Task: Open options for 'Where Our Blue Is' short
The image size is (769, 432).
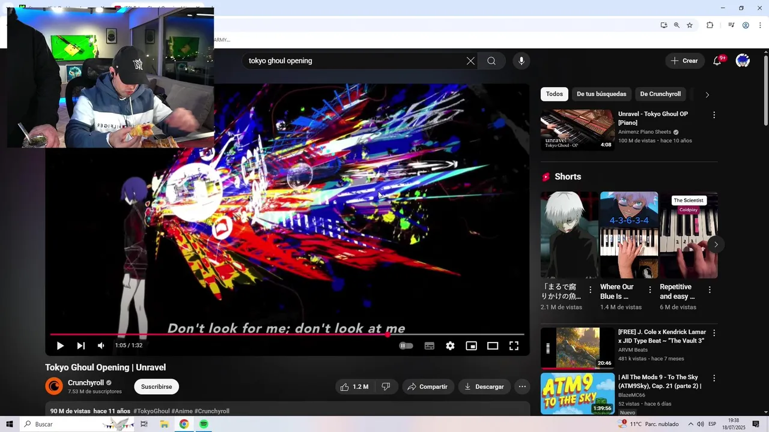Action: [649, 290]
